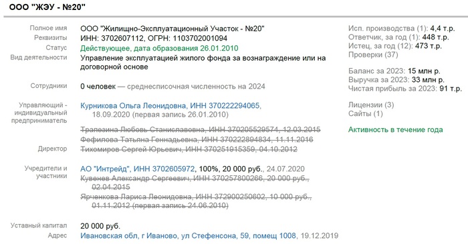The width and height of the screenshot is (468, 244).
Task: Click the Вид деятельности field label
Action: (x=39, y=57)
